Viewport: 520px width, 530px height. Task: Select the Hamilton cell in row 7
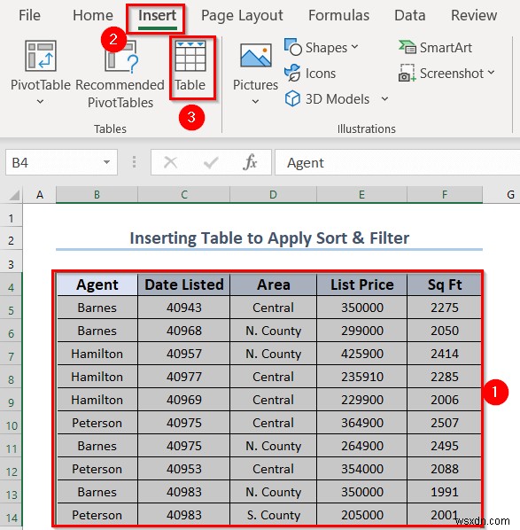[97, 354]
